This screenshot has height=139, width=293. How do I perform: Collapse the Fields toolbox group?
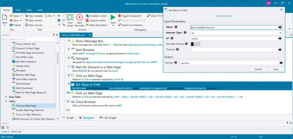(x=6, y=101)
